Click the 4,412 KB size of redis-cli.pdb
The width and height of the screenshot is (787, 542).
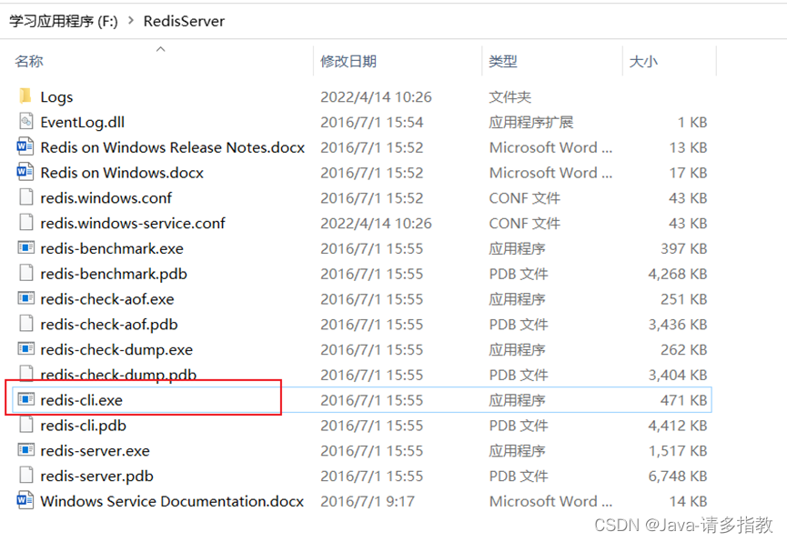pos(678,425)
